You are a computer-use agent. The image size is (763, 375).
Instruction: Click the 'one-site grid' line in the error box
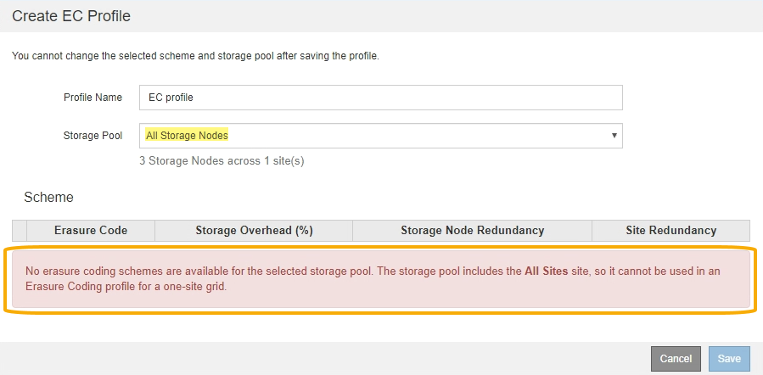(127, 286)
